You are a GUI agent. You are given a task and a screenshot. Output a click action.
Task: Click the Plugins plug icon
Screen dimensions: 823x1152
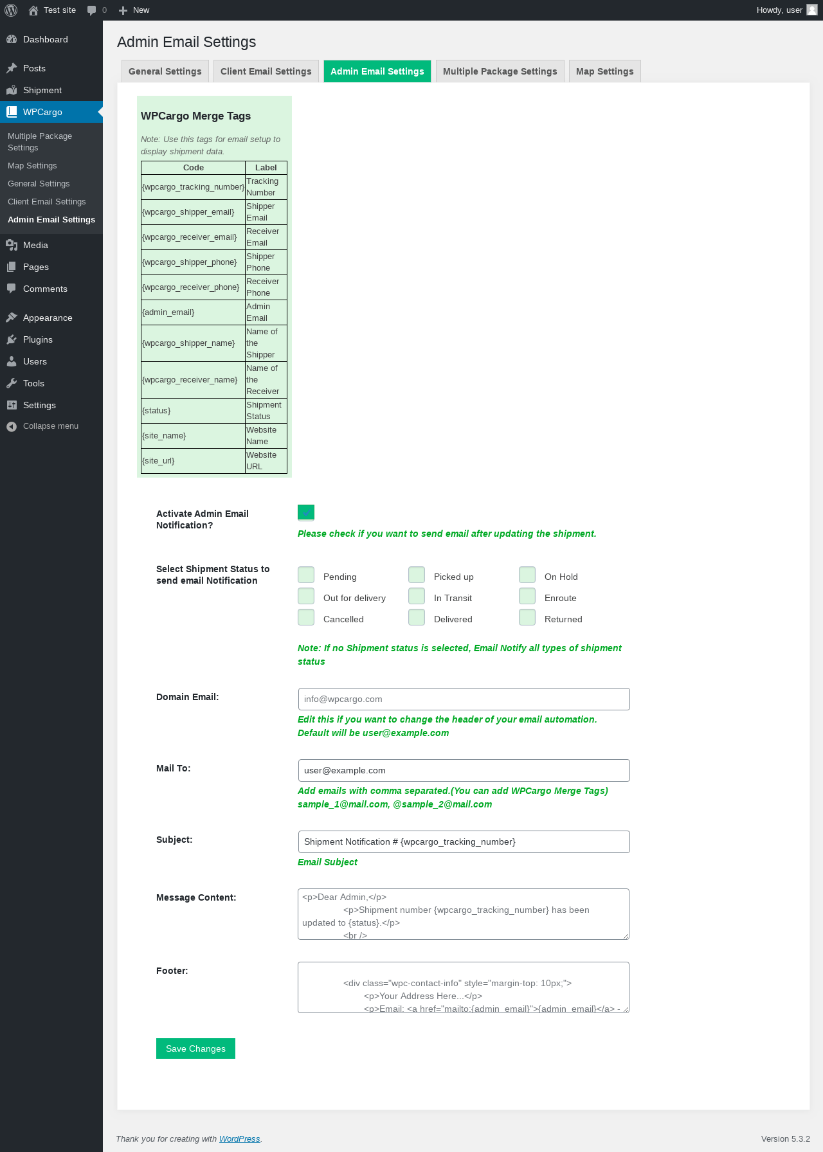[12, 339]
